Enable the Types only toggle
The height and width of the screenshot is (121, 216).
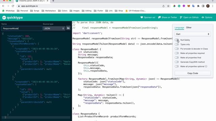pyautogui.click(x=177, y=44)
